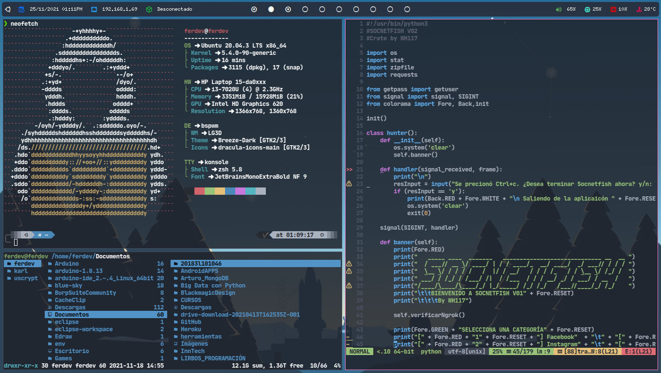
Task: Switch to the first workspace indicator
Action: [254, 9]
